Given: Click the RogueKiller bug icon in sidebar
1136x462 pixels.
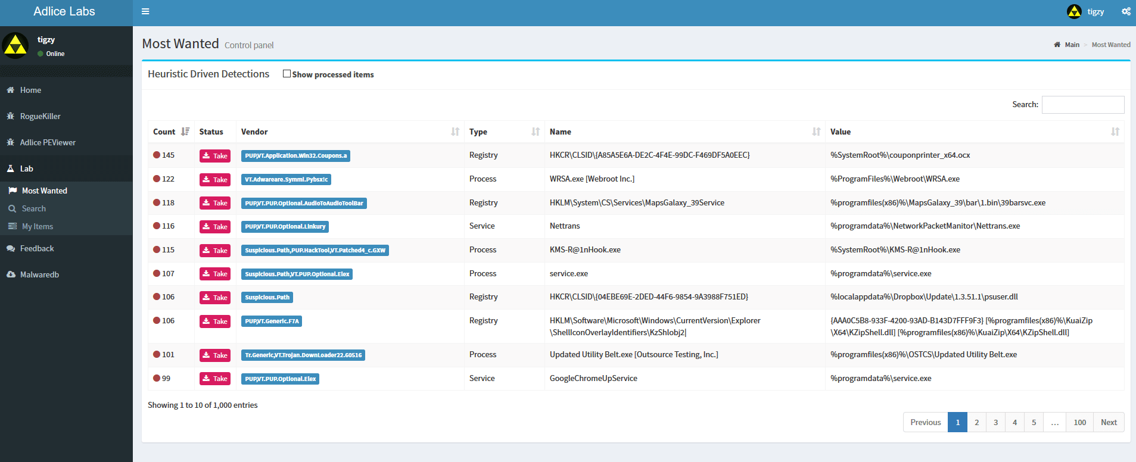Looking at the screenshot, I should click(x=11, y=116).
